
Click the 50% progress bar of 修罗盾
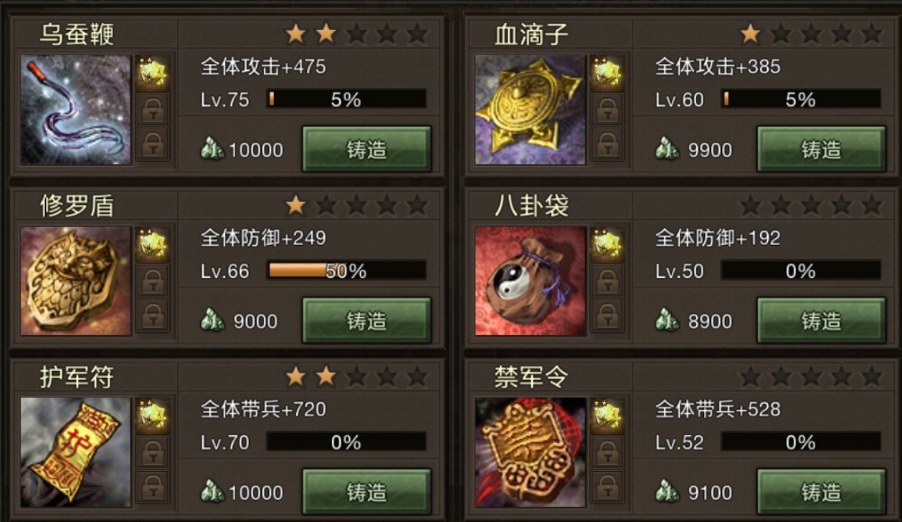click(x=346, y=271)
